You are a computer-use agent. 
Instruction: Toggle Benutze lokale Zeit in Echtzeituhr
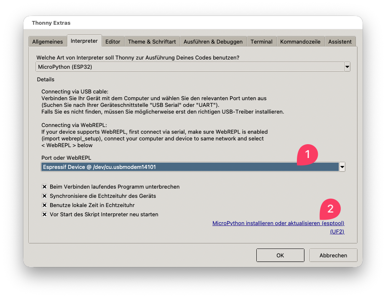(45, 205)
